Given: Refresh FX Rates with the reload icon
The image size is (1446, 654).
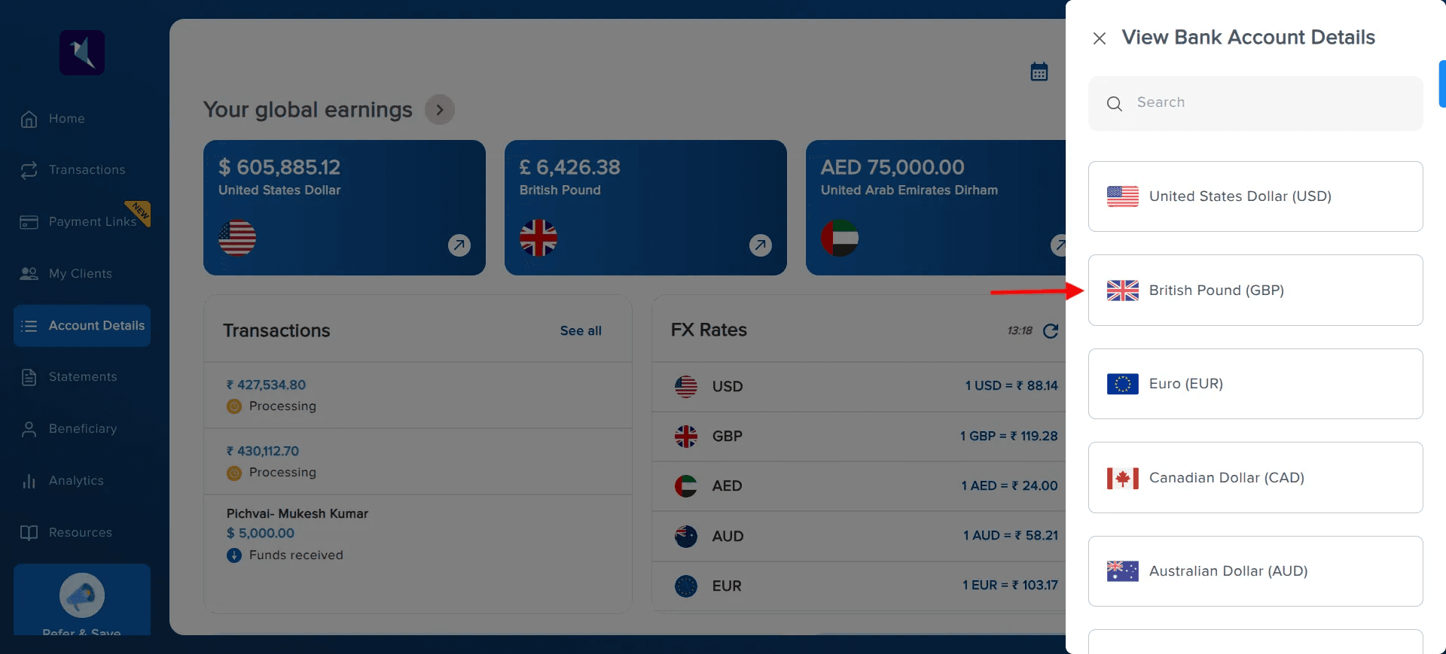Looking at the screenshot, I should pyautogui.click(x=1051, y=331).
